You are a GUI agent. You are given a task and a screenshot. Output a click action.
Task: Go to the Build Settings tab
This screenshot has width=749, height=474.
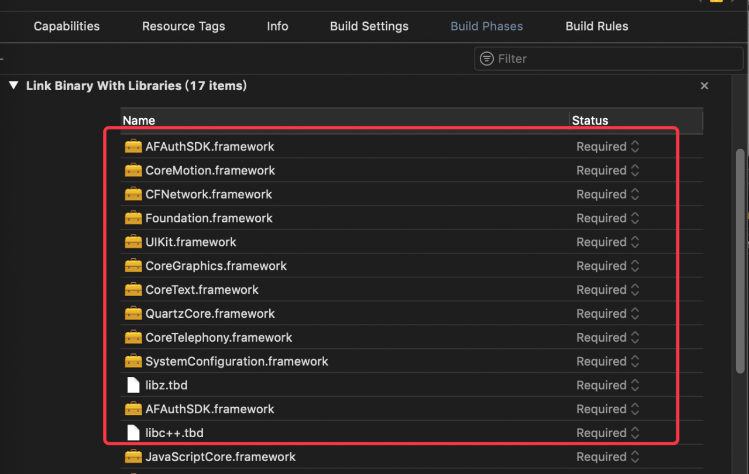(369, 26)
